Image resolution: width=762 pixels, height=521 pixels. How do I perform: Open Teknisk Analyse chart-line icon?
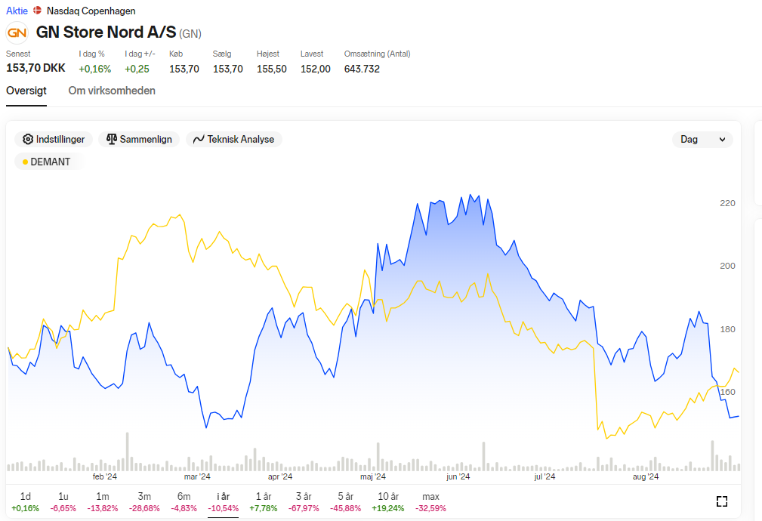(199, 140)
